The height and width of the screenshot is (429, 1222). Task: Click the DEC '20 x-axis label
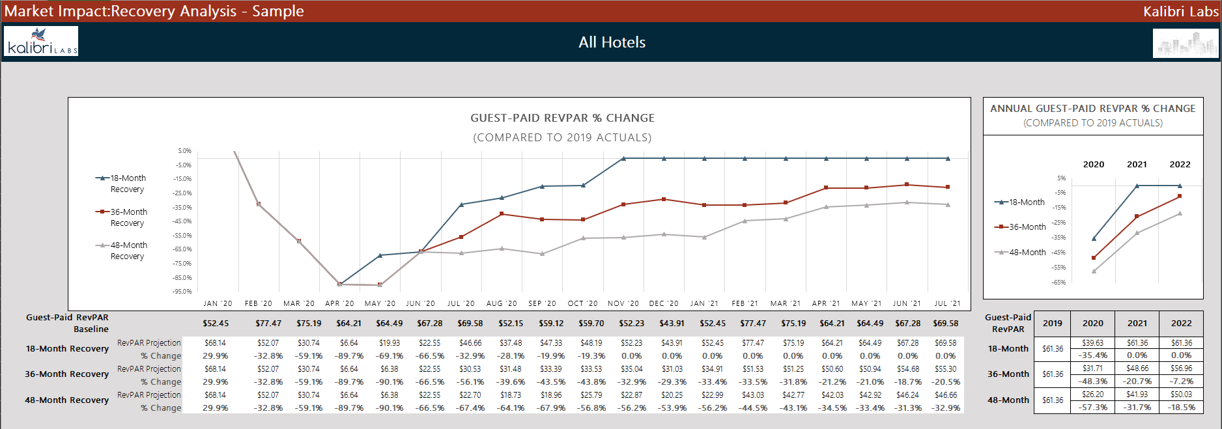[x=664, y=303]
